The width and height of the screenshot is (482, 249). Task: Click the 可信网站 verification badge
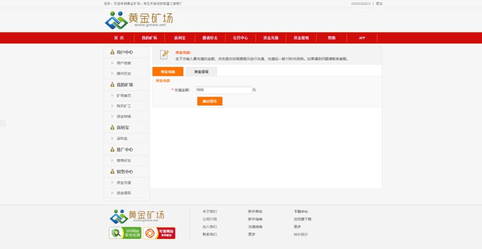pos(159,233)
